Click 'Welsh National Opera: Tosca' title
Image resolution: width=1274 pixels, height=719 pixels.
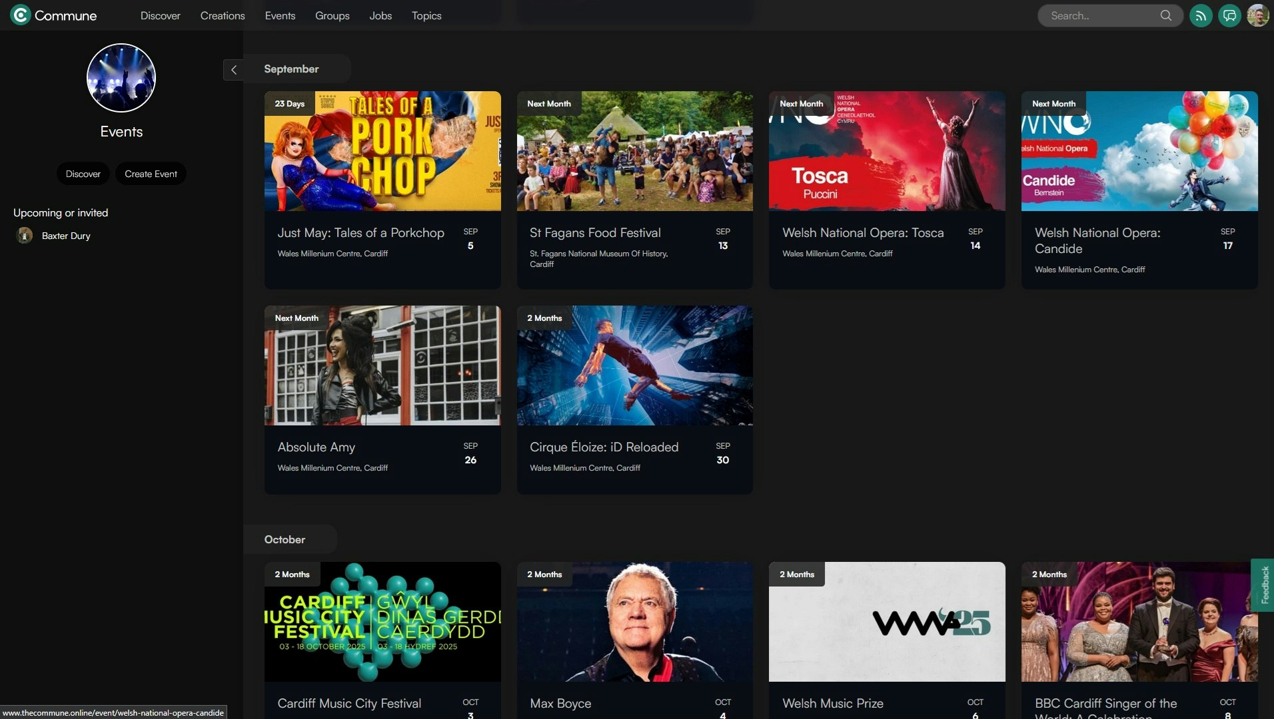(863, 233)
